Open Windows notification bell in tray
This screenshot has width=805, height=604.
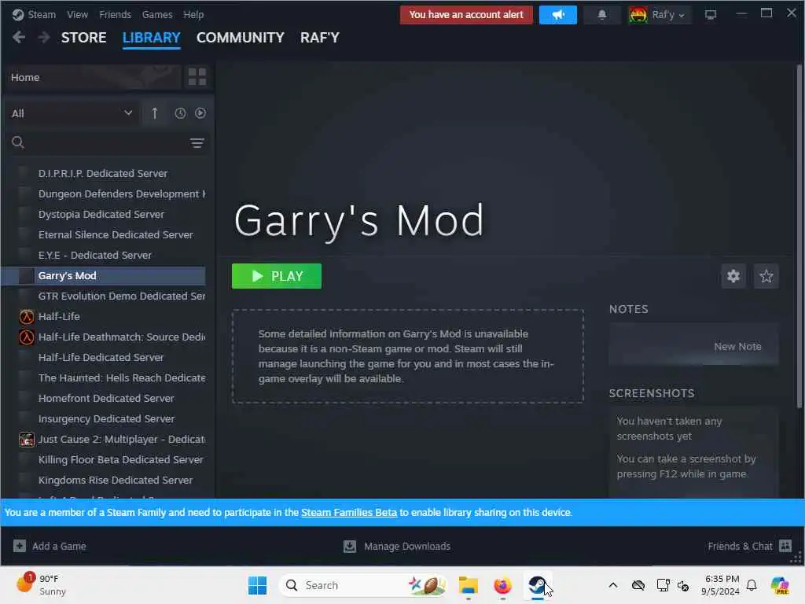(752, 585)
